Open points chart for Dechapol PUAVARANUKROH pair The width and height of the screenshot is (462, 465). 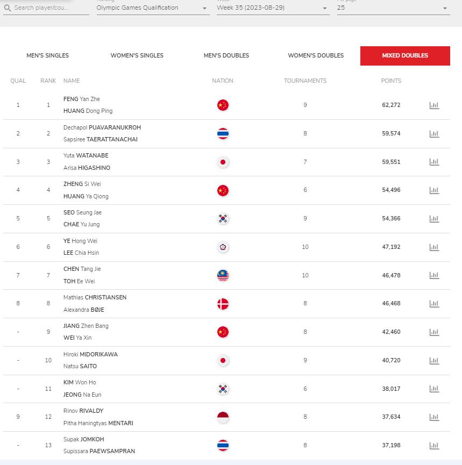pos(434,134)
